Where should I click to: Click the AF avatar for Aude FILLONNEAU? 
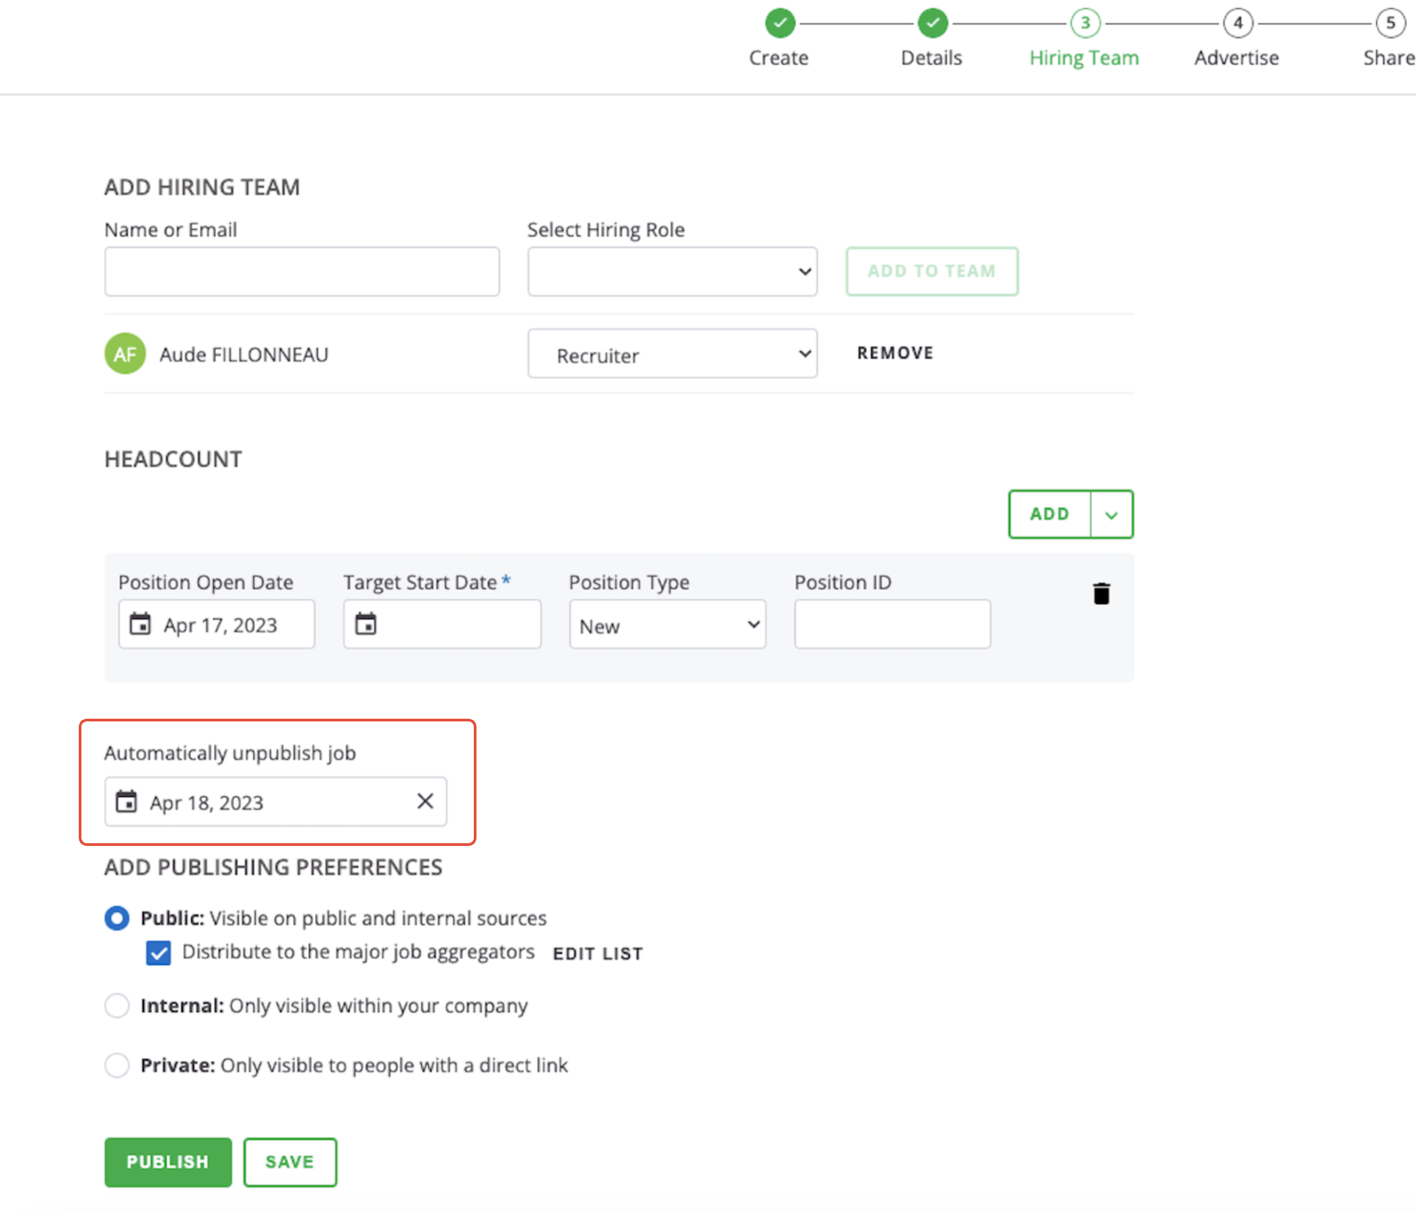coord(125,354)
